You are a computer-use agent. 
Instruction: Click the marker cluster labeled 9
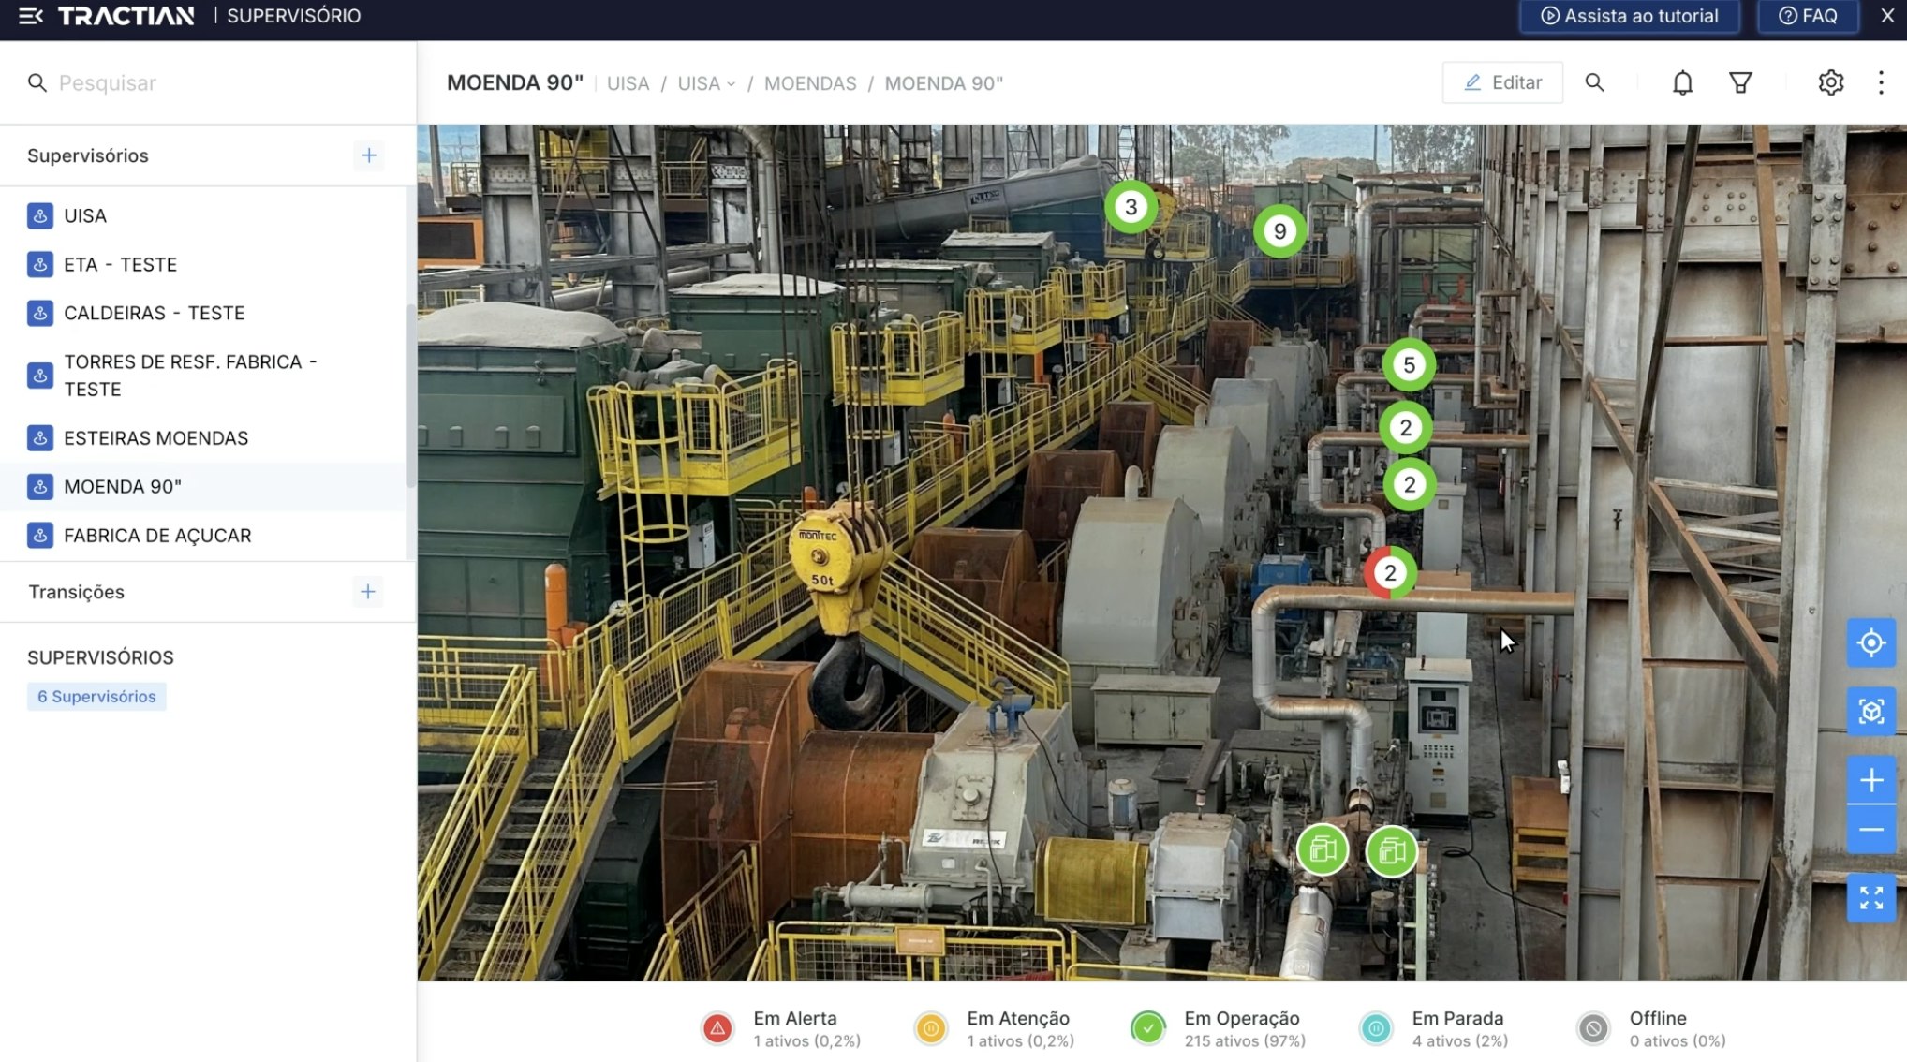(x=1279, y=231)
